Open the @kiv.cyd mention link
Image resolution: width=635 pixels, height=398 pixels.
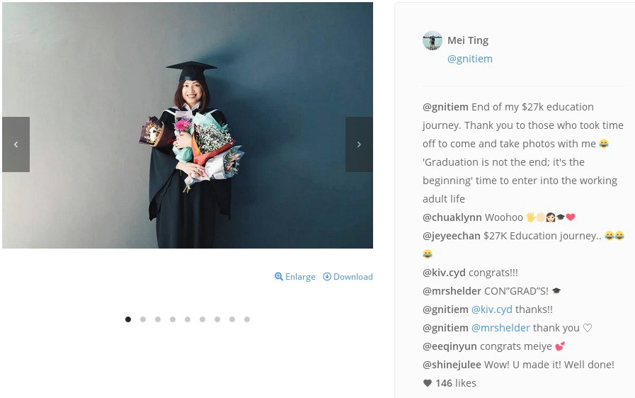pyautogui.click(x=491, y=309)
